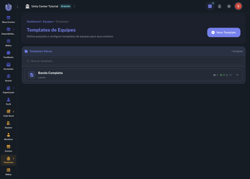
Task: Click the Unity Center Tutorial organization name
Action: 45,6
